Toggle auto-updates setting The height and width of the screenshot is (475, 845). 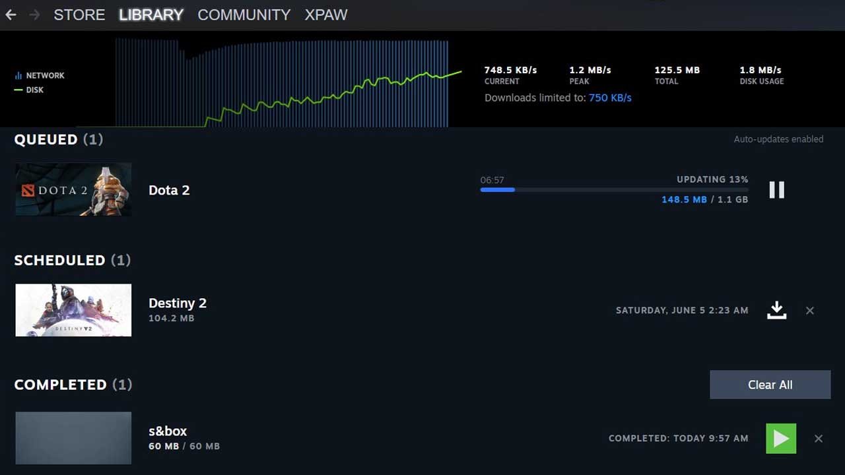point(778,139)
